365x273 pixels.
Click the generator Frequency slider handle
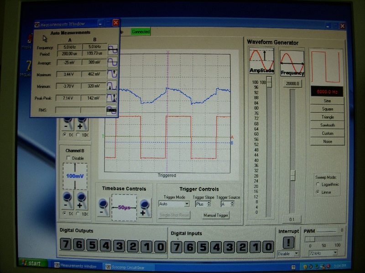click(x=292, y=175)
